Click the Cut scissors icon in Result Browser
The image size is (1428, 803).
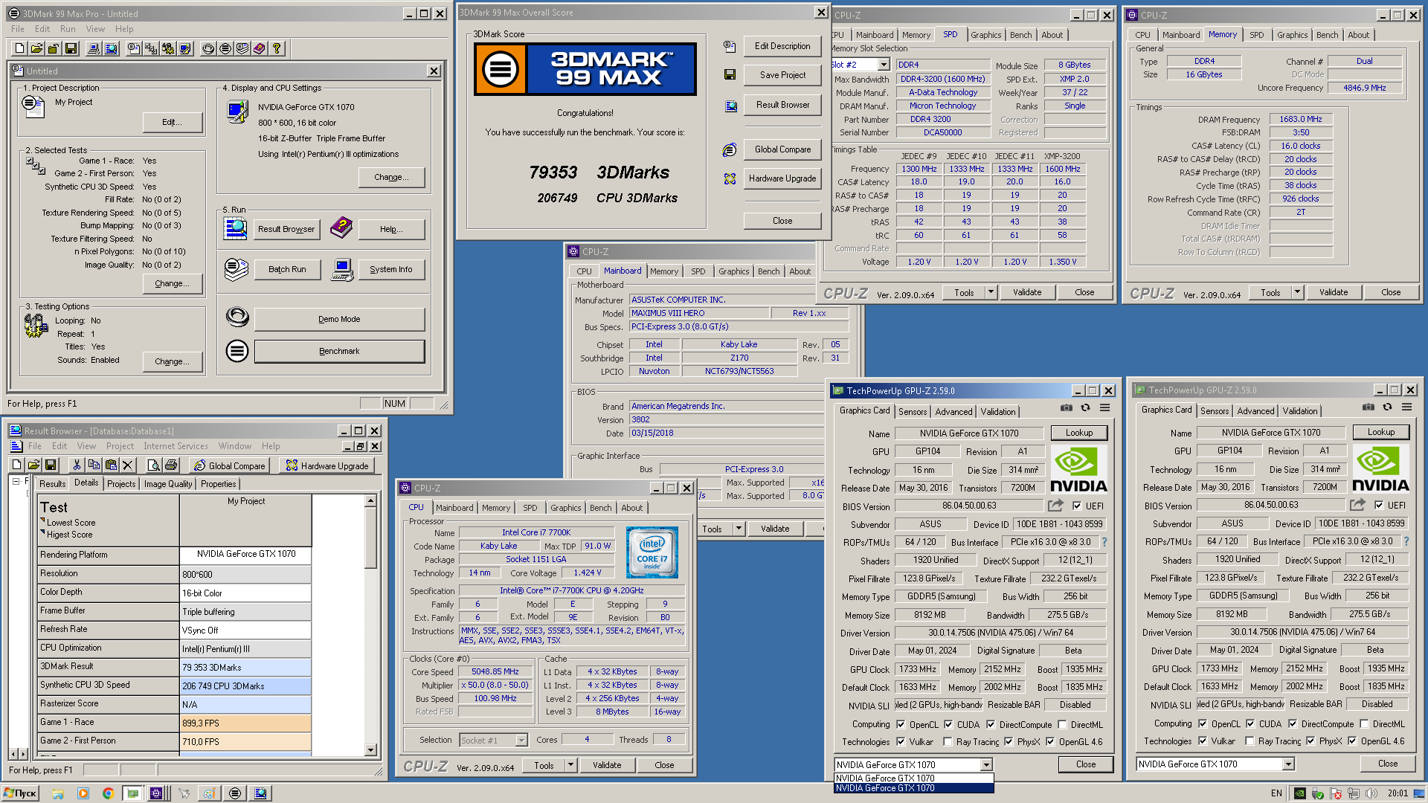[x=77, y=465]
